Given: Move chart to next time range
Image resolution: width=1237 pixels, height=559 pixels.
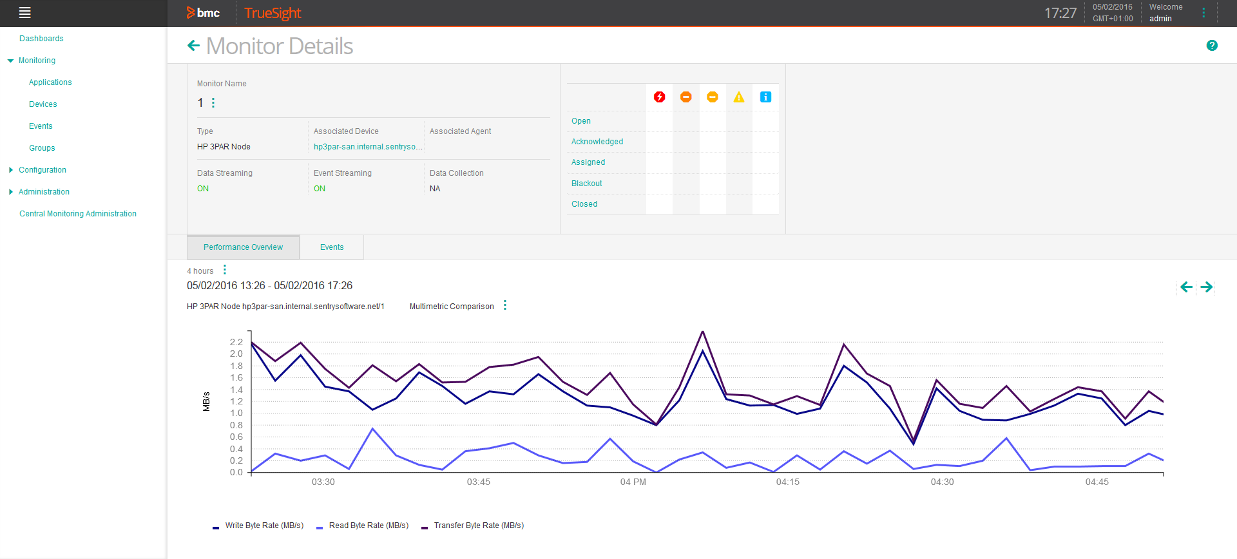Looking at the screenshot, I should 1207,287.
